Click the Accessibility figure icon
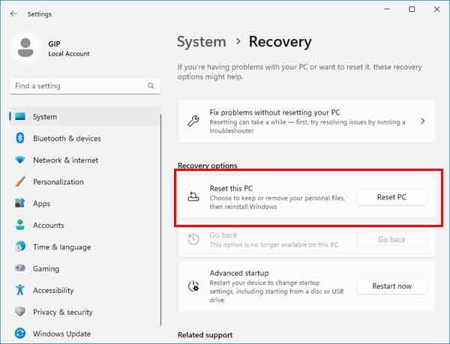This screenshot has width=450, height=344. click(20, 290)
